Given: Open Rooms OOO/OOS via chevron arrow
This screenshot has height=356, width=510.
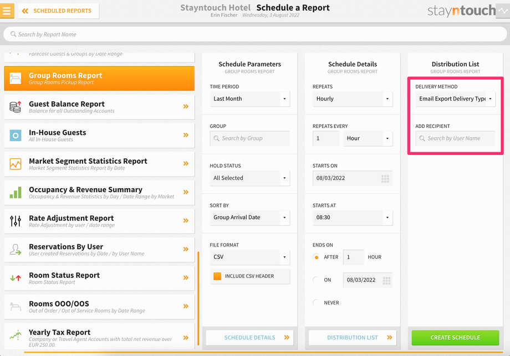Looking at the screenshot, I should click(186, 306).
